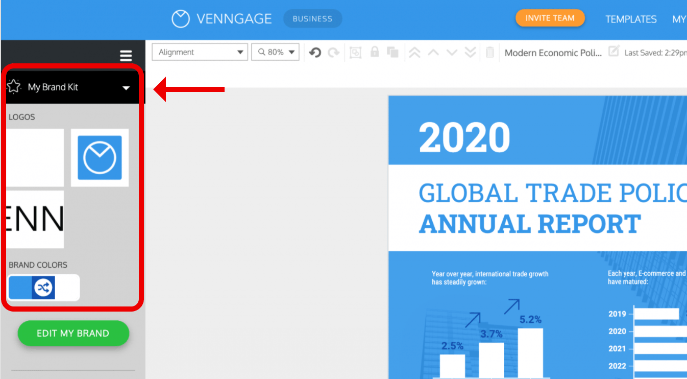The width and height of the screenshot is (687, 379).
Task: Click the EDIT MY BRAND button
Action: (73, 333)
